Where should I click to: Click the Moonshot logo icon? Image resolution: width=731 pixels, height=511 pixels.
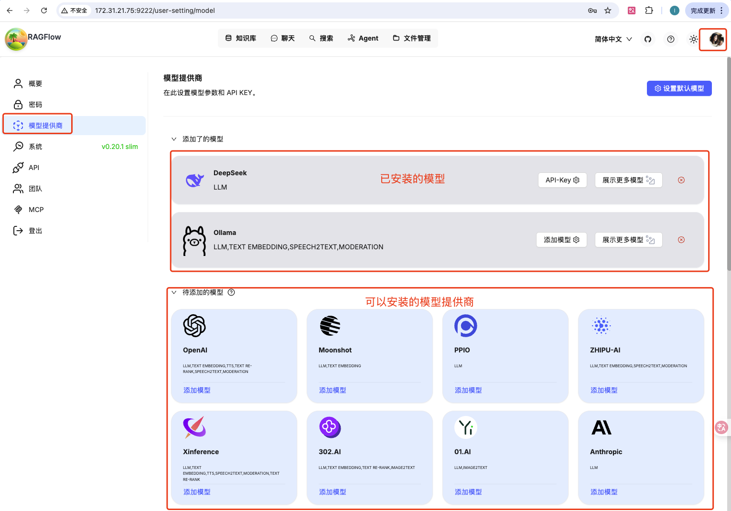(x=330, y=326)
